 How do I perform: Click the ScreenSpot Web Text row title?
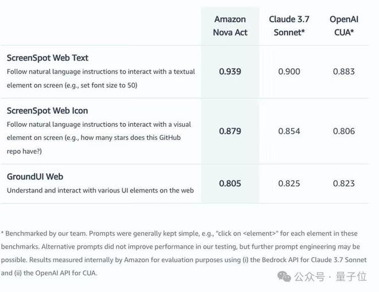48,58
